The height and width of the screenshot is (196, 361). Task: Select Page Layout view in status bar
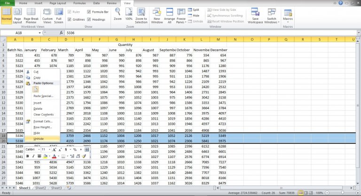pos(306,193)
